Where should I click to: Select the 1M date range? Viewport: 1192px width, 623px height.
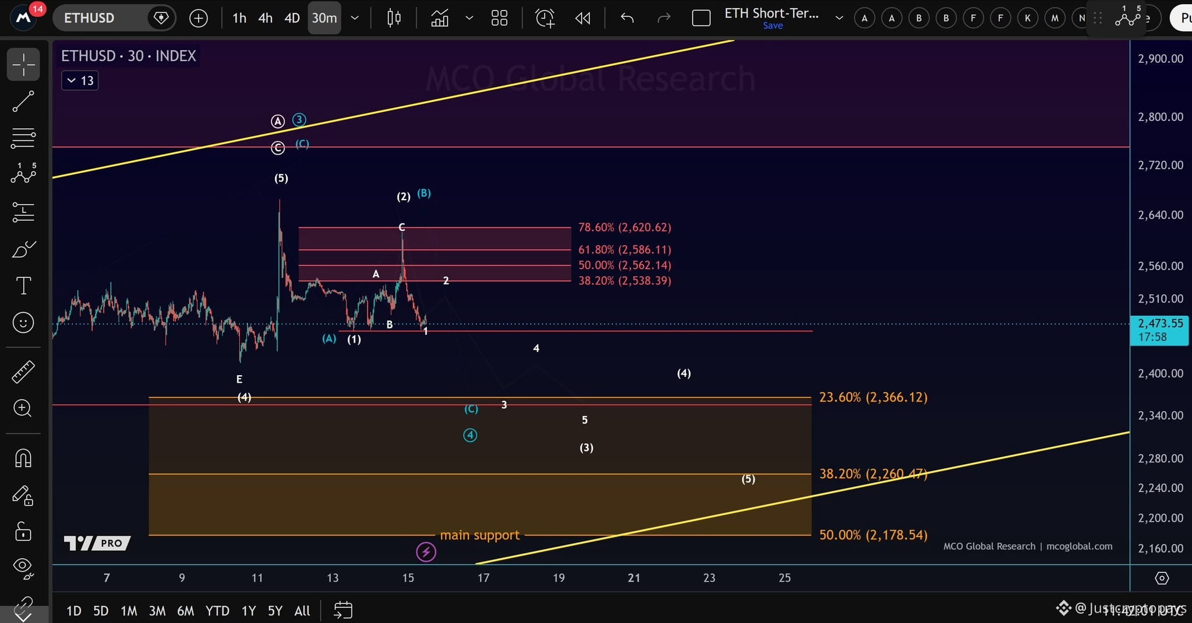coord(129,611)
